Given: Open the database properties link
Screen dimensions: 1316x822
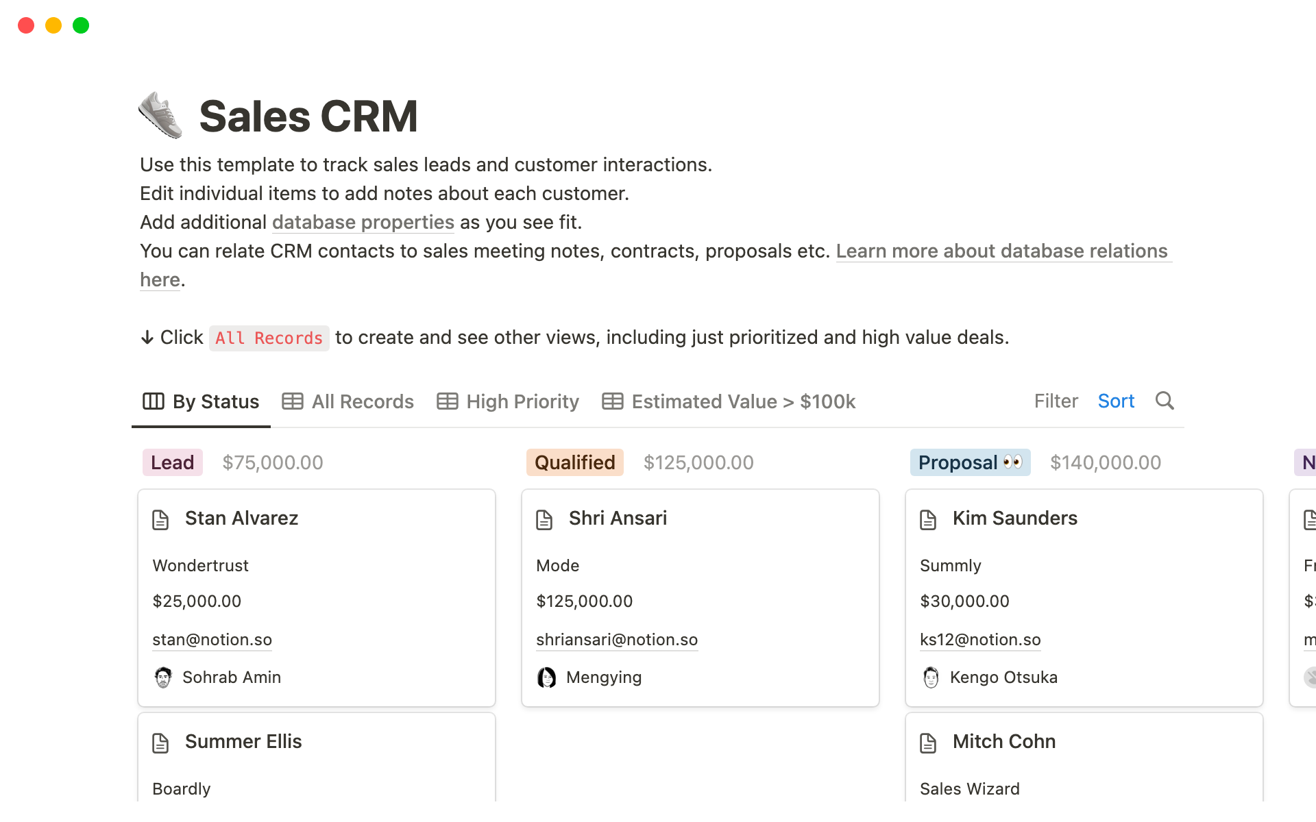Looking at the screenshot, I should pos(363,223).
